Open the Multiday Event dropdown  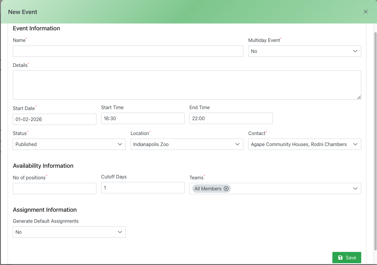tap(304, 51)
